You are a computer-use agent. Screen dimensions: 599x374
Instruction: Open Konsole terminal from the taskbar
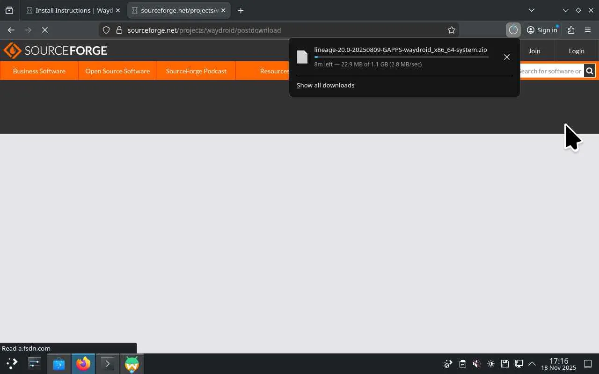[108, 363]
